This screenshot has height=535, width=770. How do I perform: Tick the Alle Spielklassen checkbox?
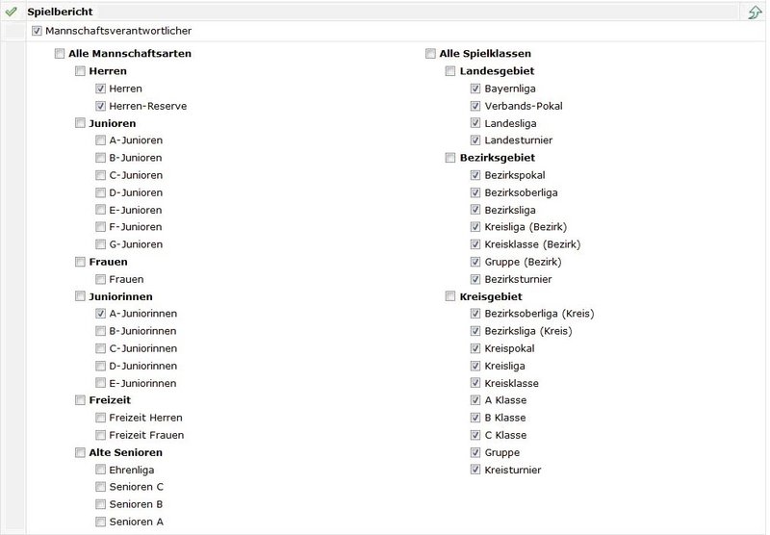(x=430, y=54)
